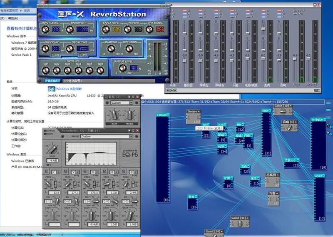Click the Diffusion knob in ReverbStation
Viewport: 333px width, 237px height.
(129, 49)
